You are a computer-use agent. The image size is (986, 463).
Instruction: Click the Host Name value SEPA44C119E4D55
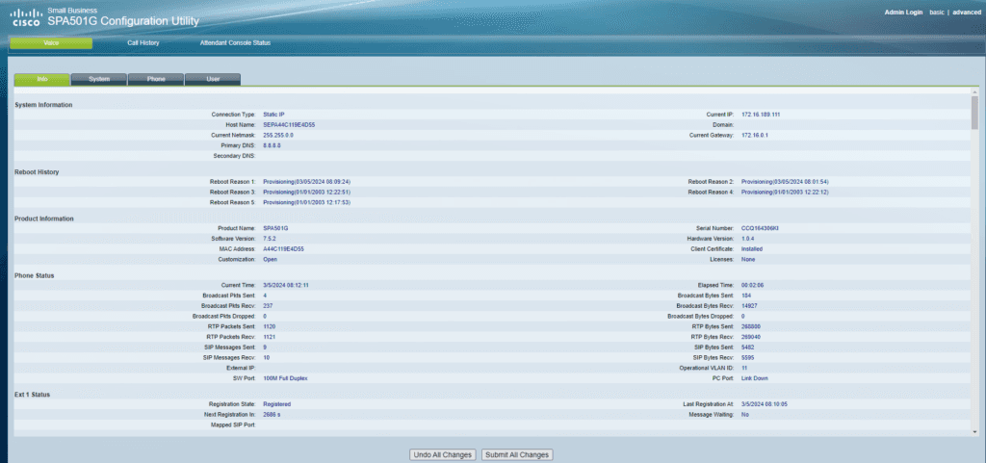coord(289,125)
